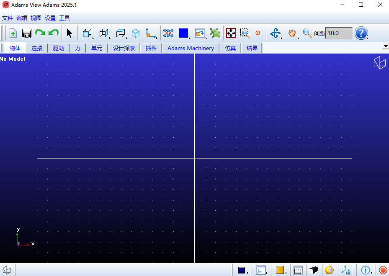Click the empty status bar message field
Screen dimensions: 389x276
123,270
